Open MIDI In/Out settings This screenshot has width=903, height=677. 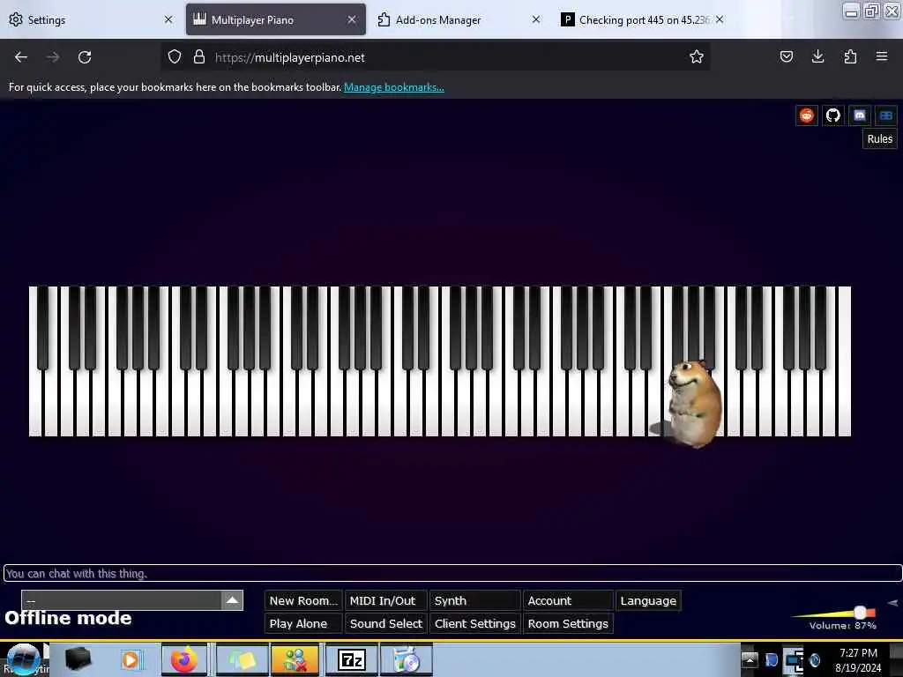click(x=386, y=600)
